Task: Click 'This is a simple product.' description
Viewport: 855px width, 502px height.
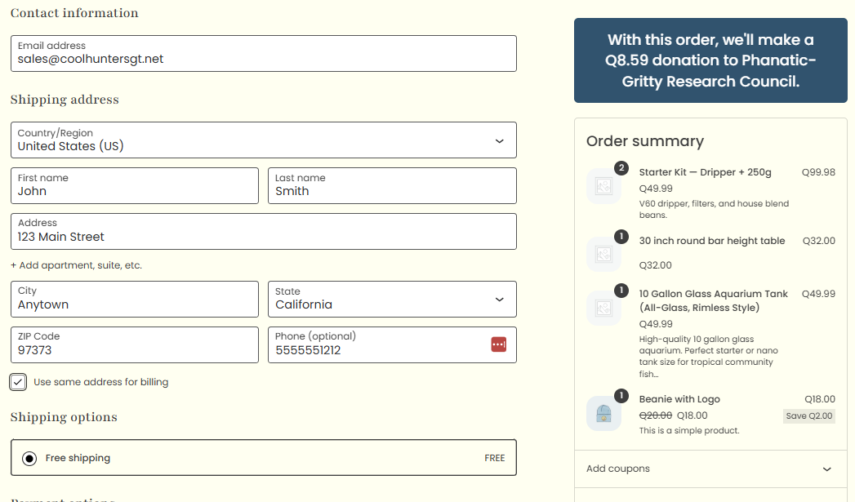Action: tap(689, 431)
